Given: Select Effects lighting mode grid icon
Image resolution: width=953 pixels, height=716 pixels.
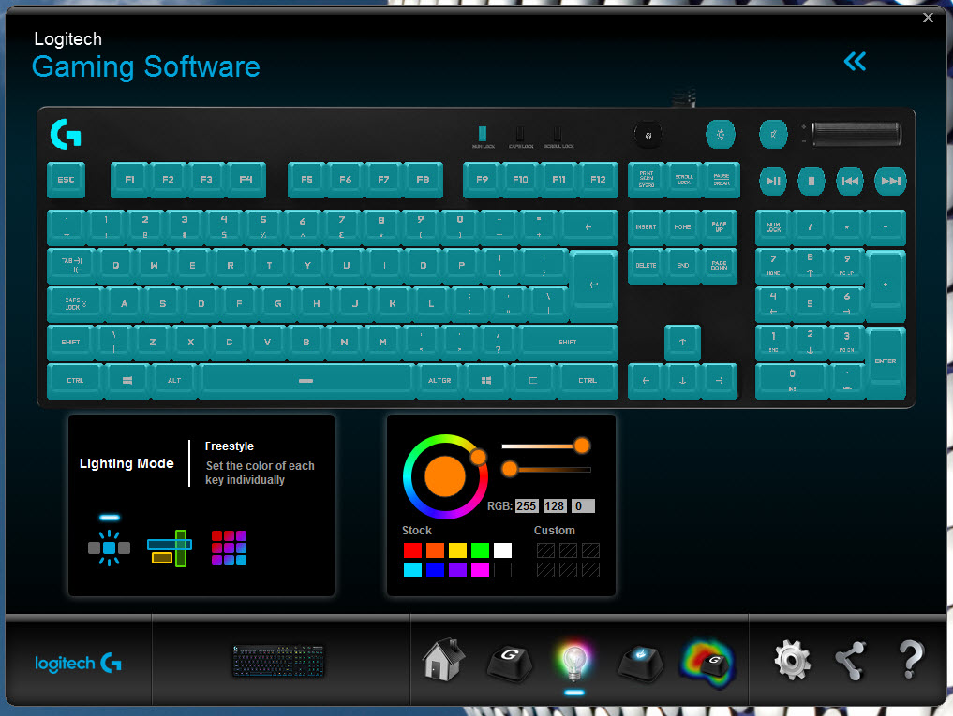Looking at the screenshot, I should click(229, 548).
